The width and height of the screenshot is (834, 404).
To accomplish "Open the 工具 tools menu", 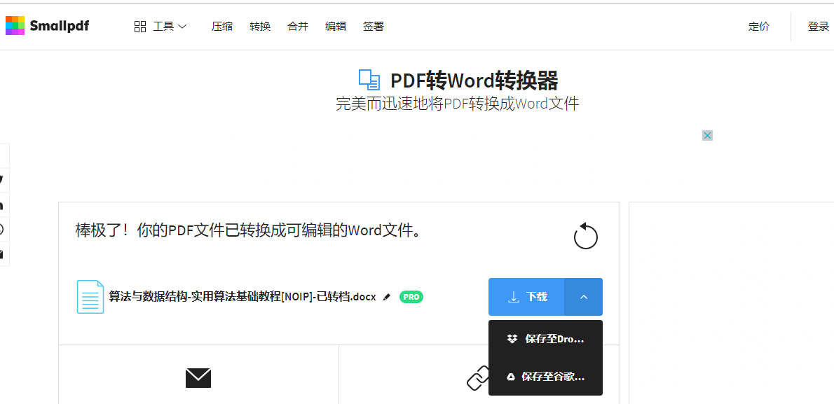I will point(160,27).
